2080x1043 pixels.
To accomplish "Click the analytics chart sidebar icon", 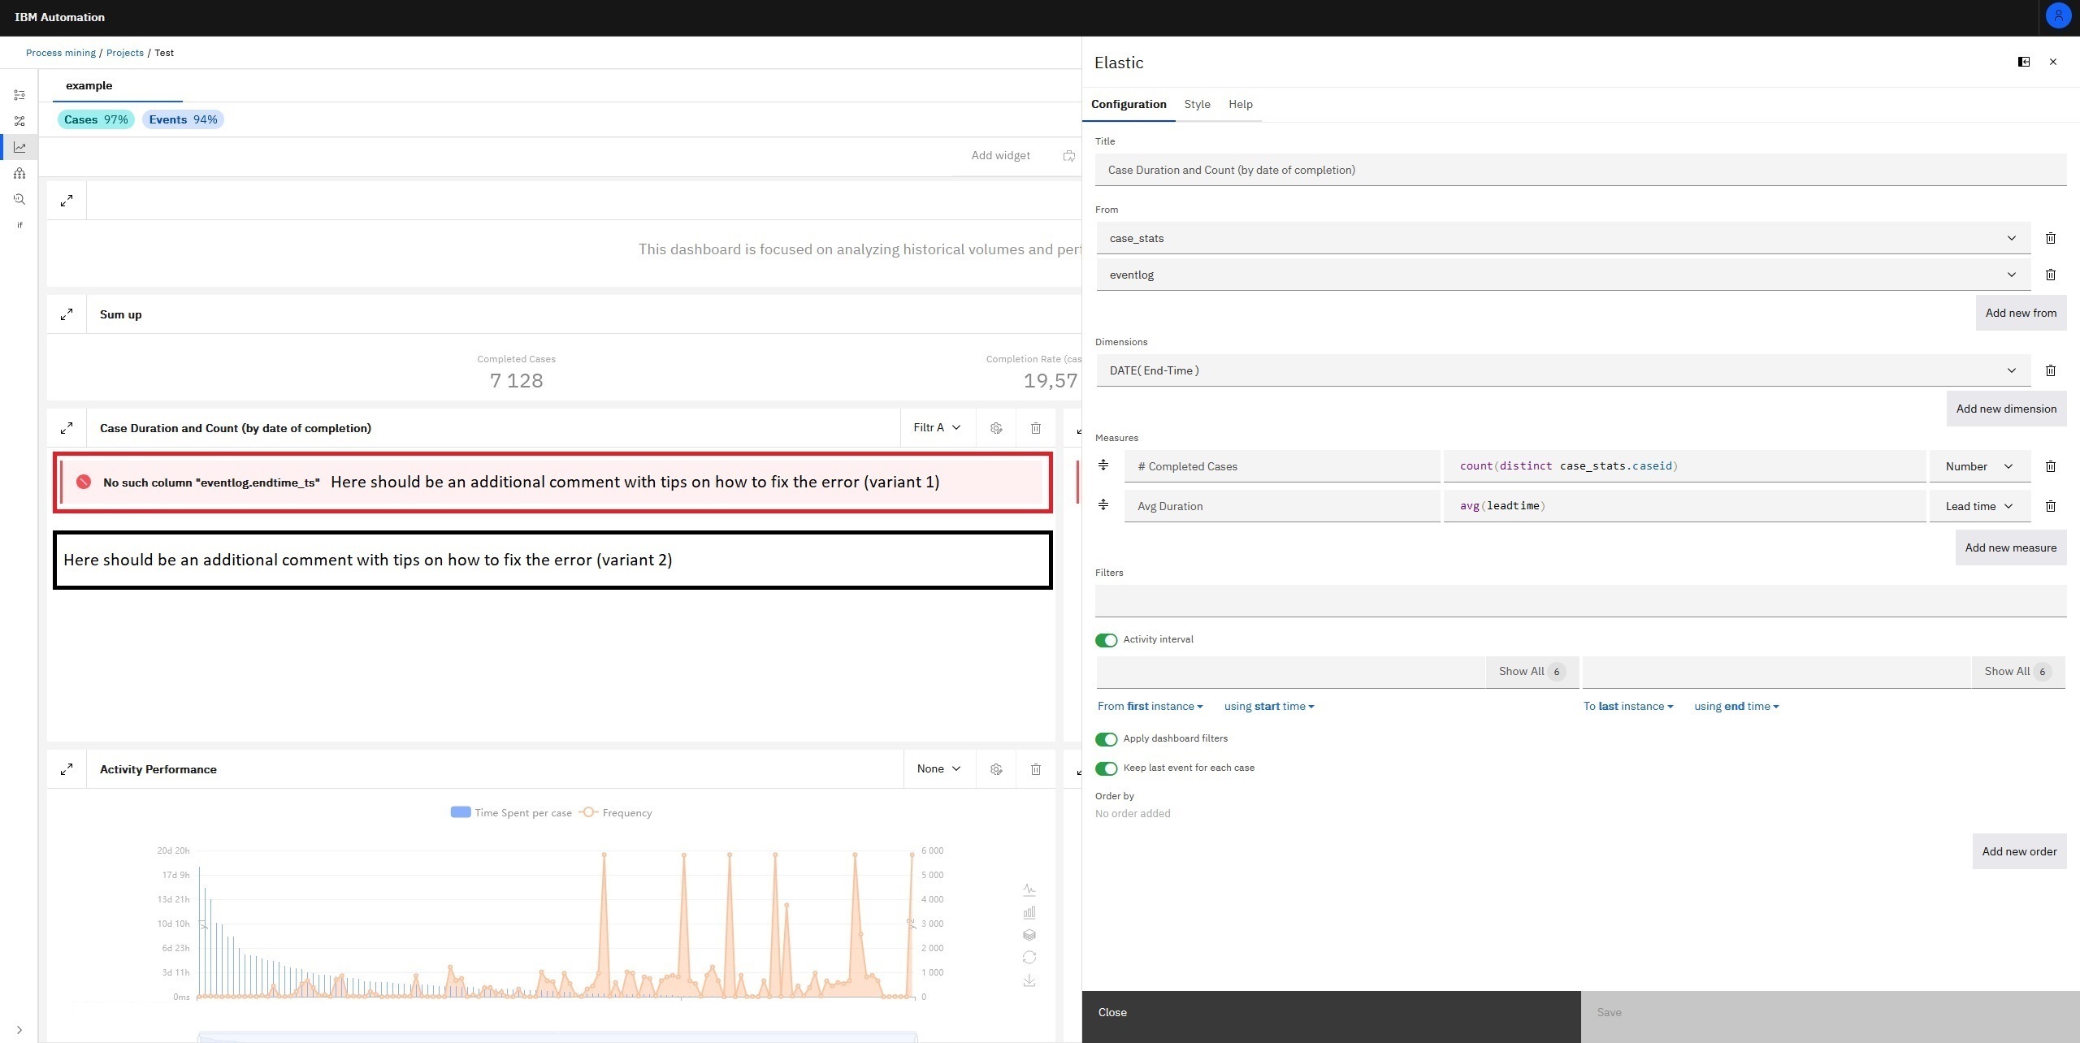I will tap(19, 147).
